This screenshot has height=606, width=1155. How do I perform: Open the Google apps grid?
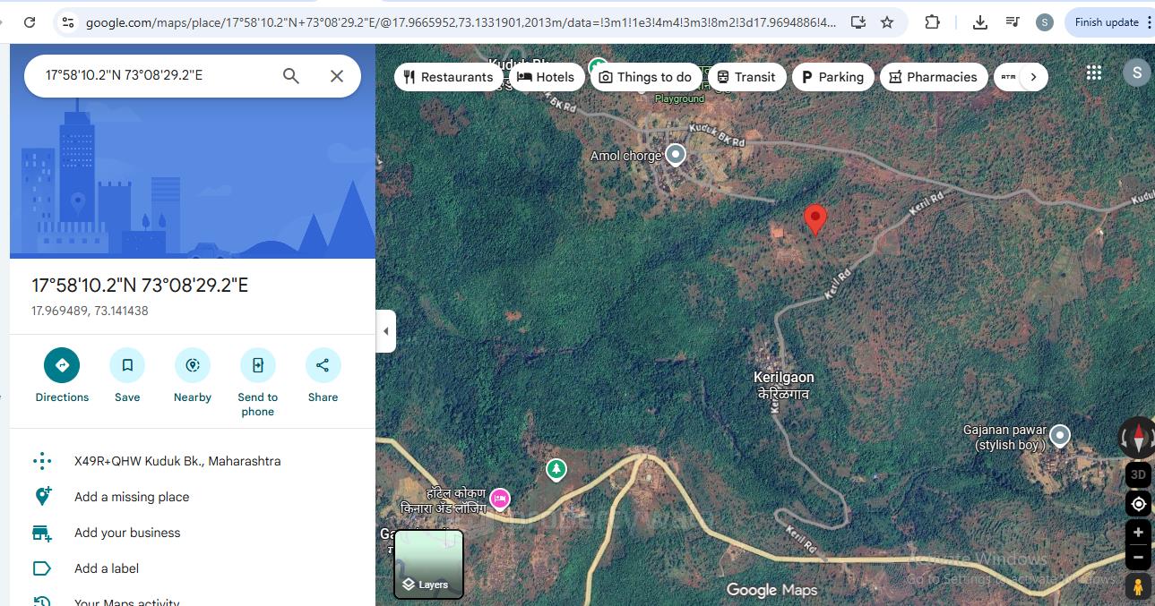coord(1094,73)
